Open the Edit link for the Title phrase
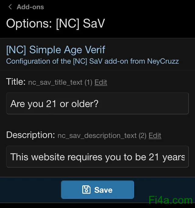 tap(101, 82)
